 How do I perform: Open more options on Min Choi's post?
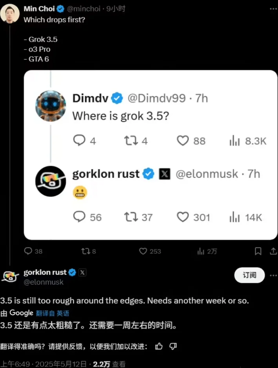click(x=273, y=9)
